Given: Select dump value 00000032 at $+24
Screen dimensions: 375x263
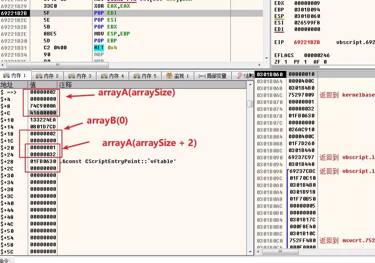Looking at the screenshot, I should pos(43,155).
